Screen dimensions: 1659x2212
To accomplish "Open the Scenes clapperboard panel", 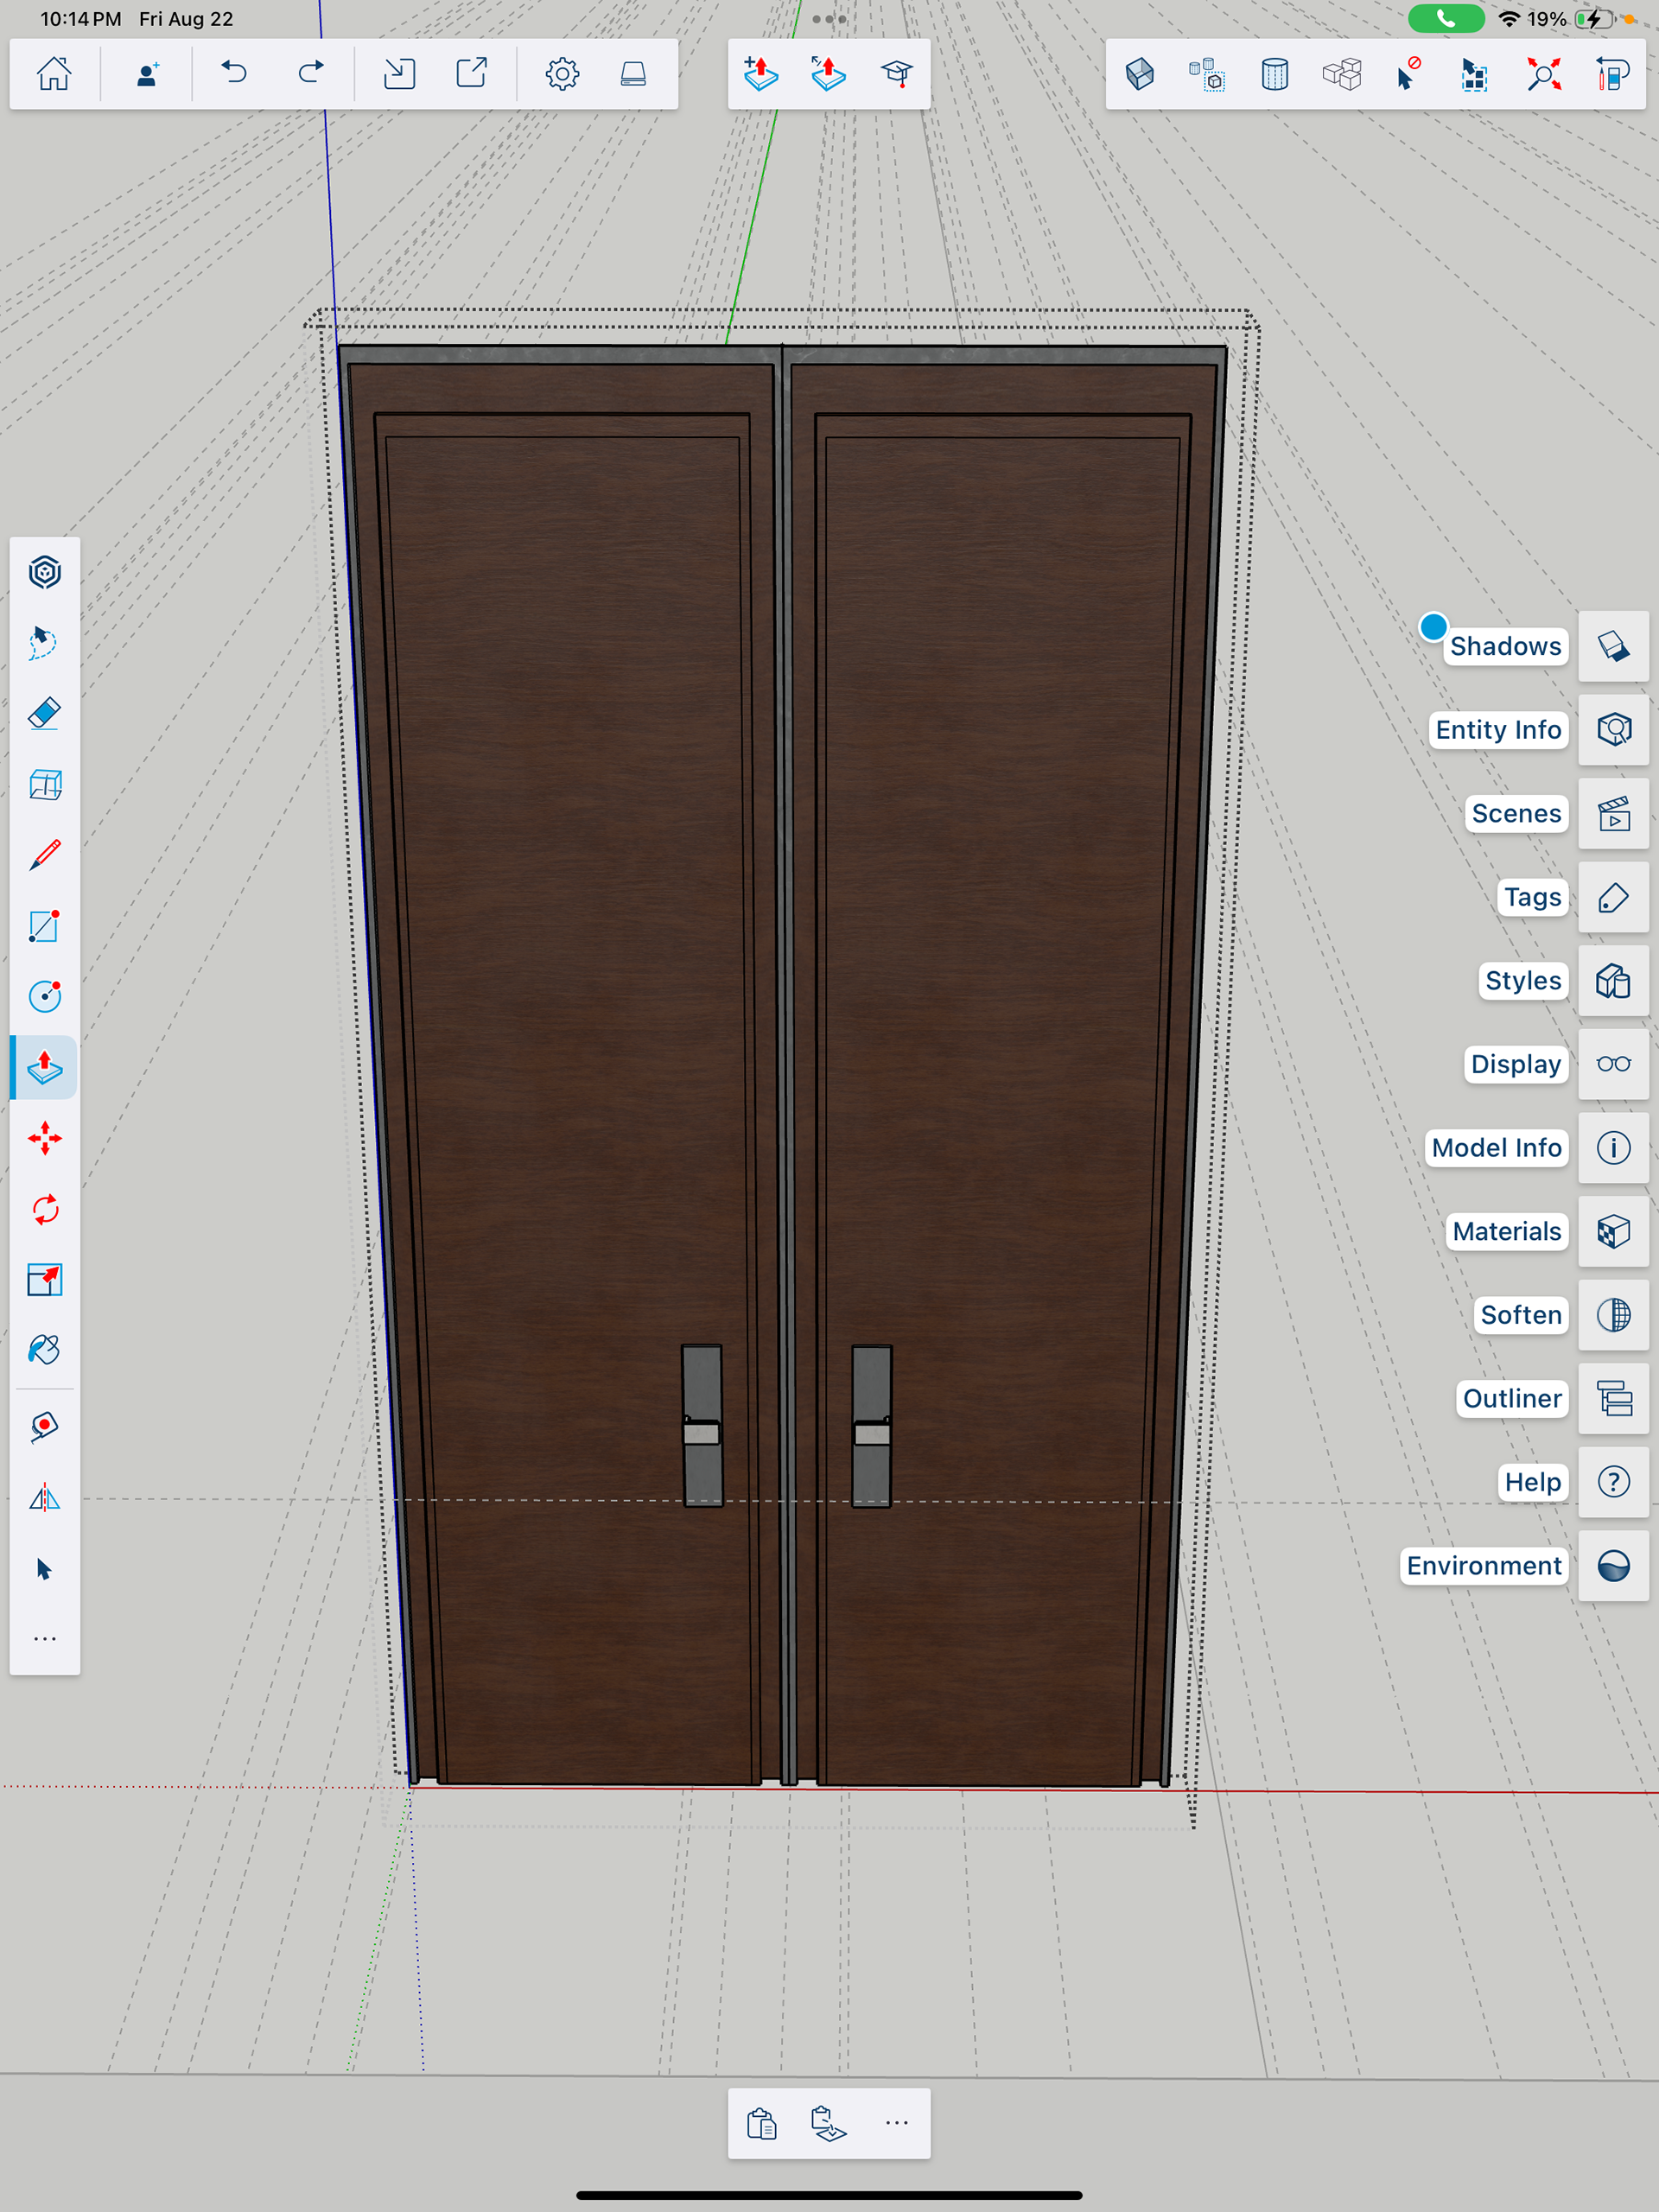I will (1613, 814).
